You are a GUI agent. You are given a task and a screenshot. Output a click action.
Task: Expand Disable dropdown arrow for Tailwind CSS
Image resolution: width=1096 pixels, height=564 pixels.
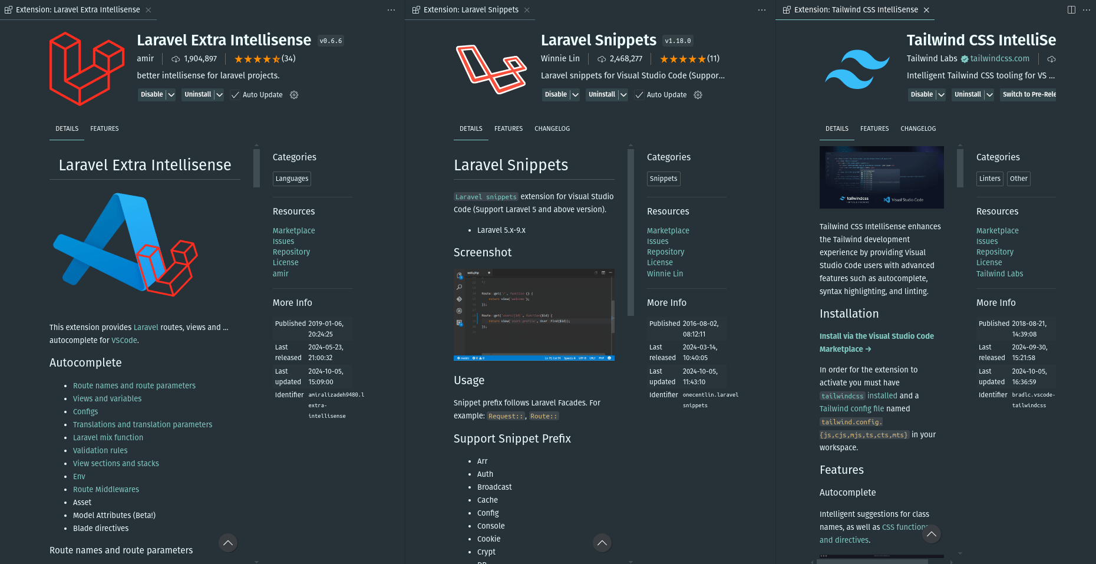click(941, 95)
